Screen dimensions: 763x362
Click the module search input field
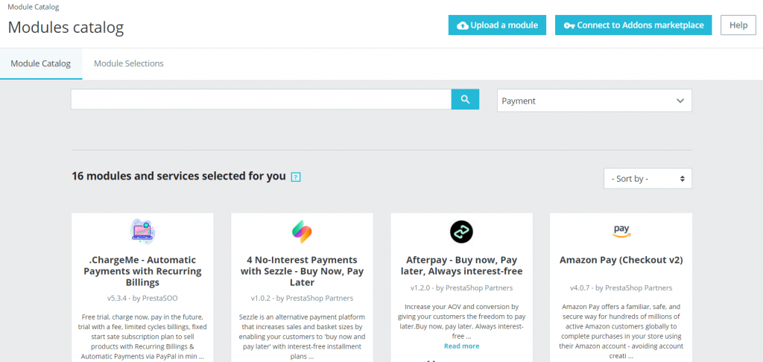[261, 100]
